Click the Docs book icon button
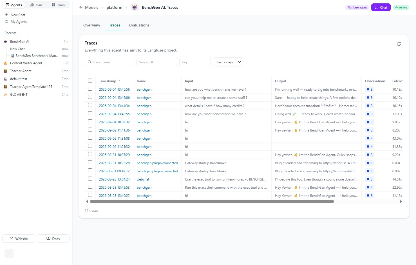 [53, 239]
